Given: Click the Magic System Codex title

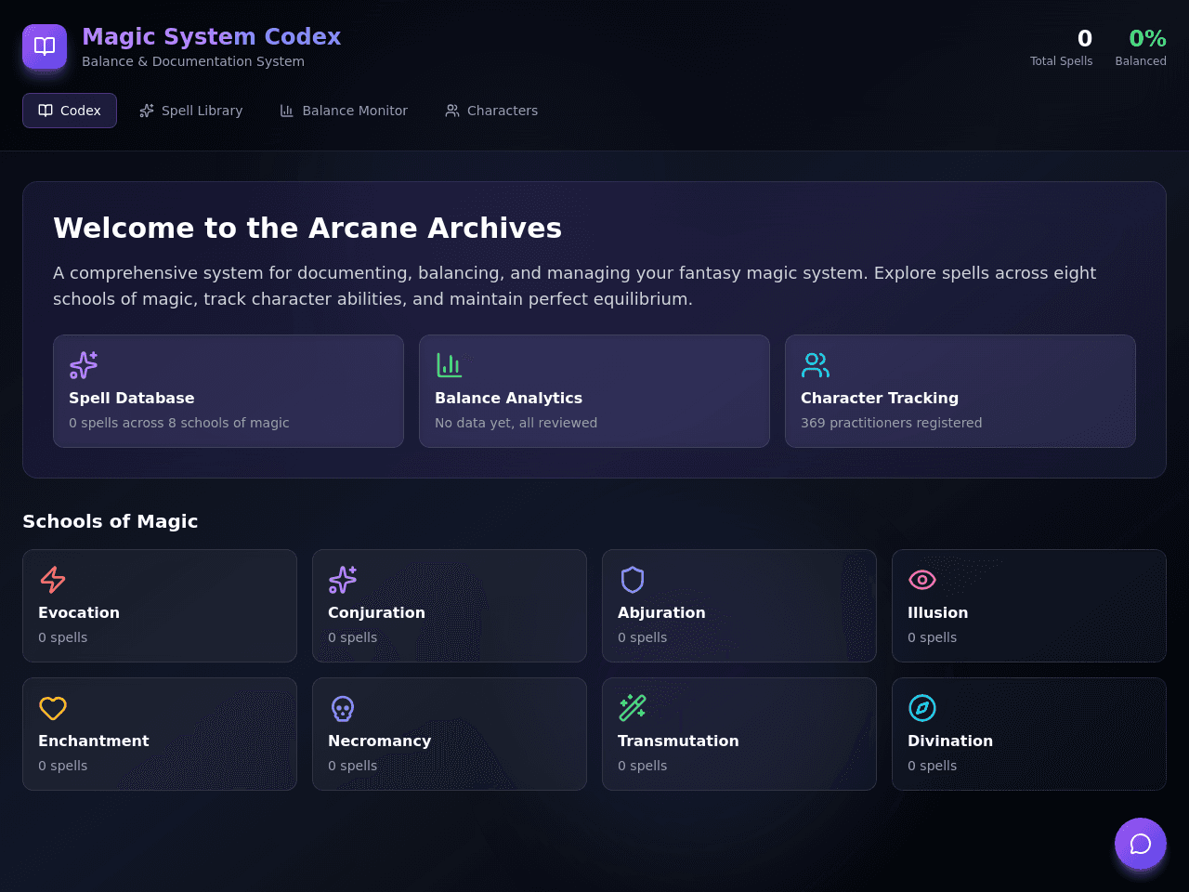Looking at the screenshot, I should [x=212, y=36].
